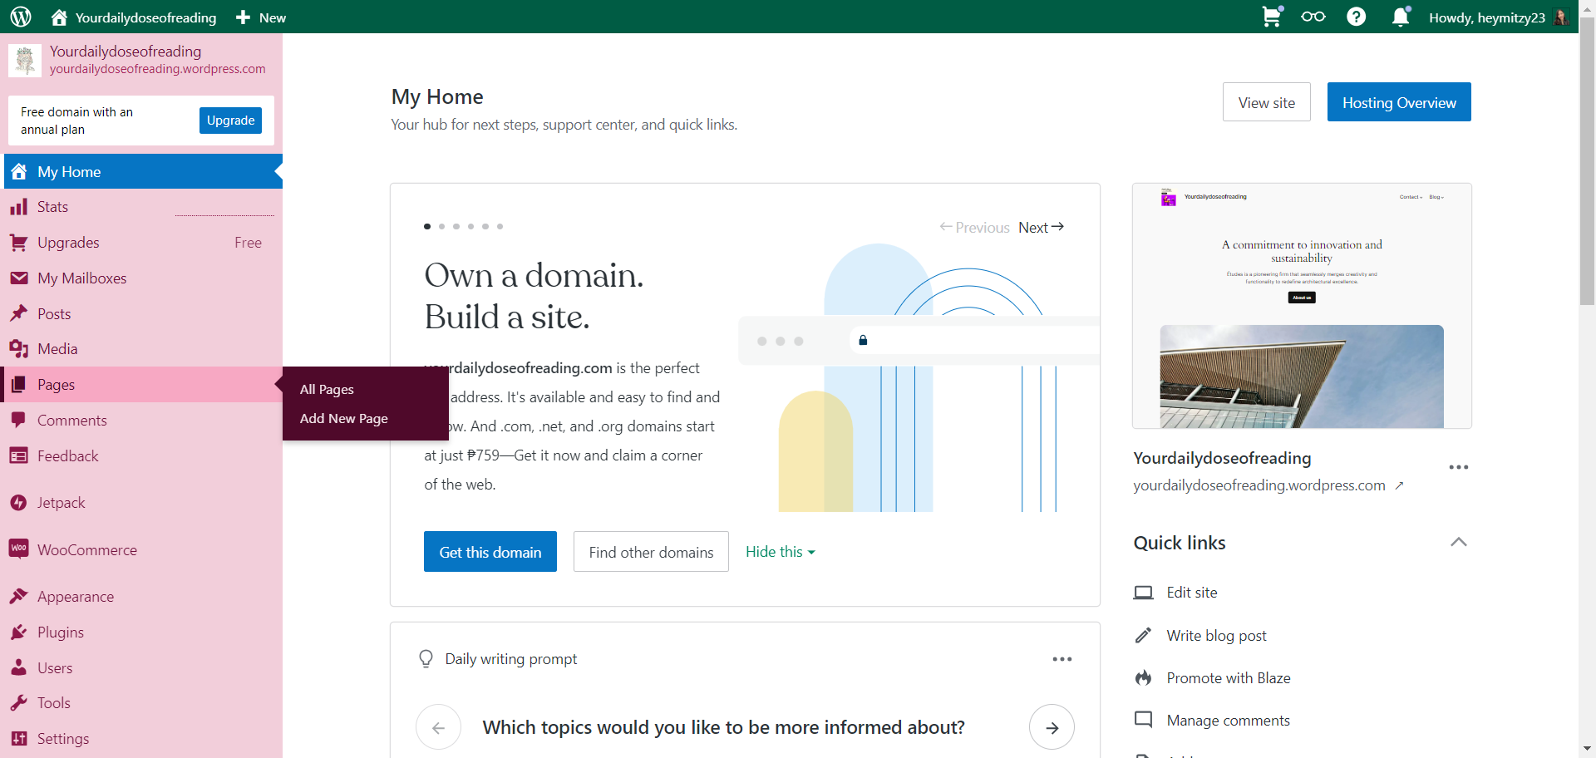Viewport: 1596px width, 758px height.
Task: Click the Users person icon
Action: pos(18,667)
